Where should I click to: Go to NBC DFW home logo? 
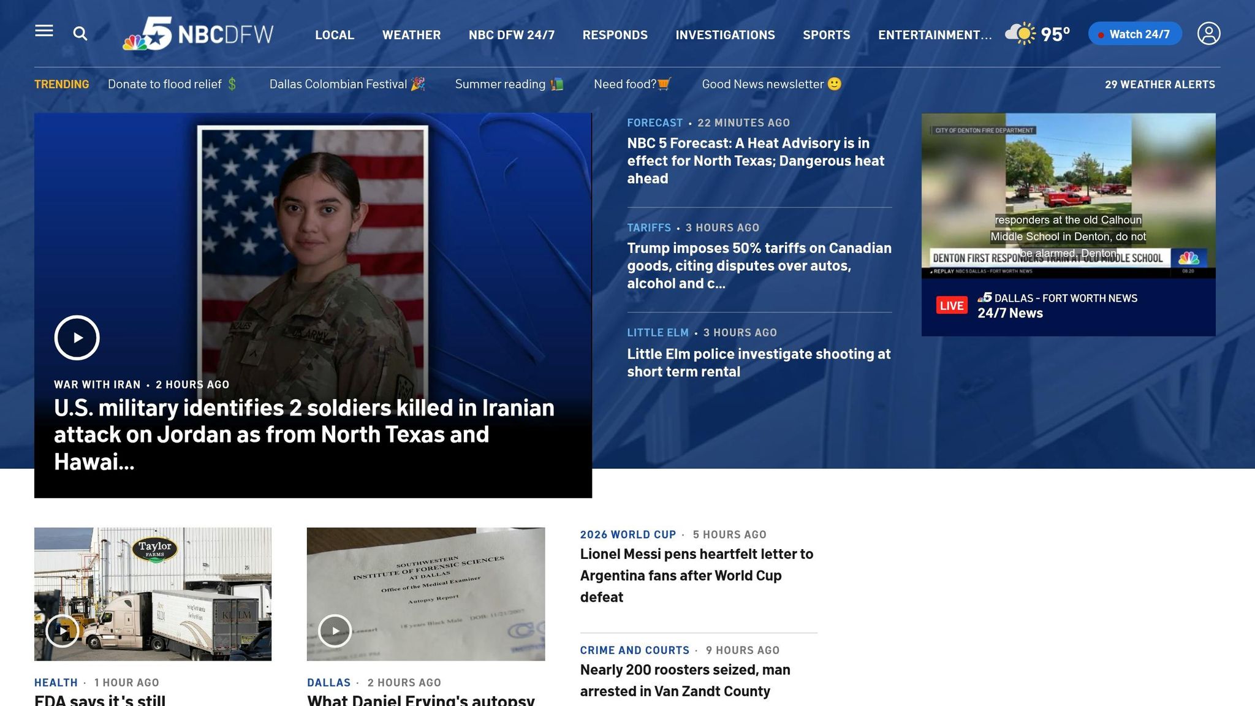pyautogui.click(x=198, y=33)
